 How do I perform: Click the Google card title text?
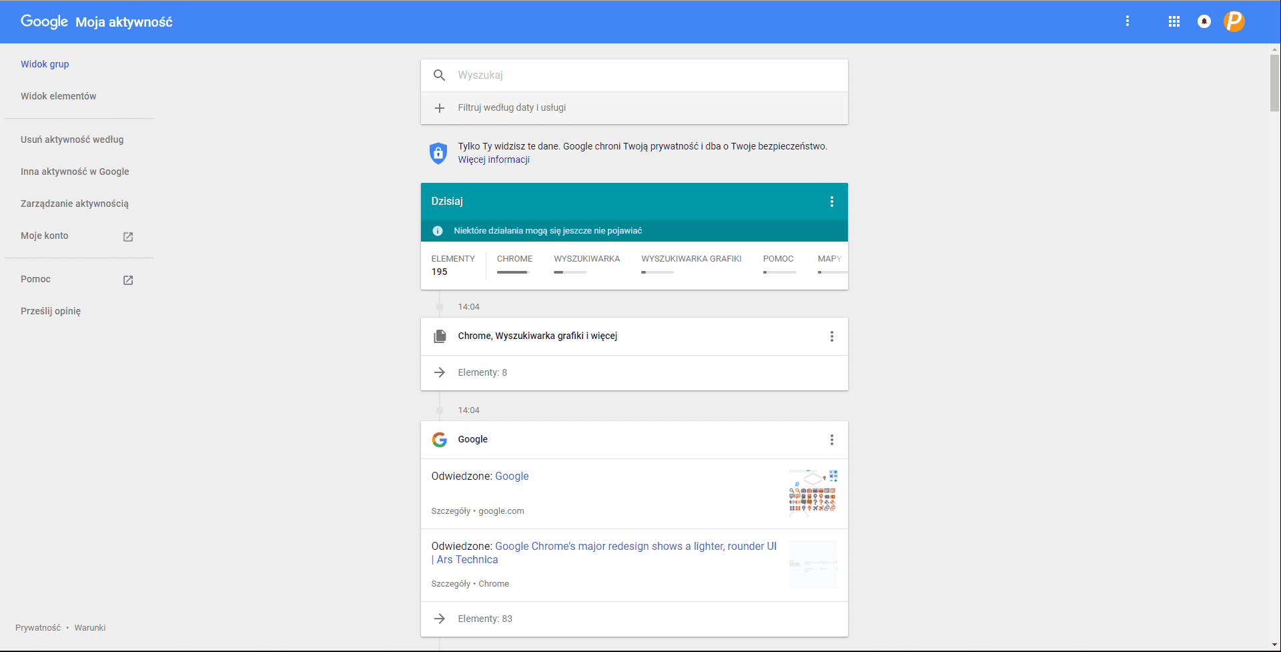pyautogui.click(x=472, y=439)
